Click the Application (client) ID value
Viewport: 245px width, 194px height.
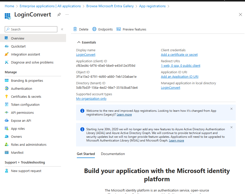pos(106,65)
